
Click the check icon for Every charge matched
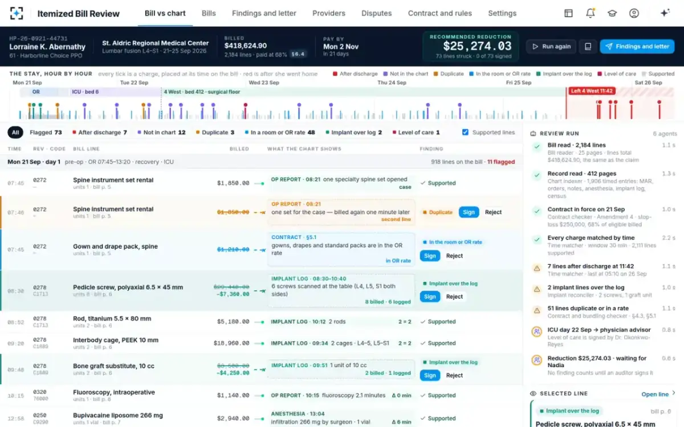pos(536,240)
